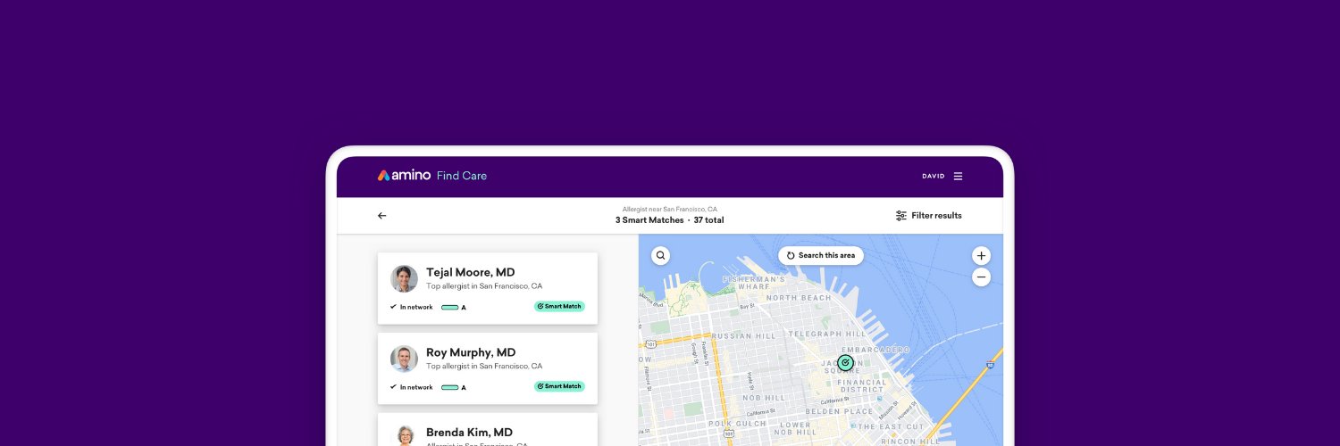1340x446 pixels.
Task: Click the filter sliders icon
Action: 901,215
